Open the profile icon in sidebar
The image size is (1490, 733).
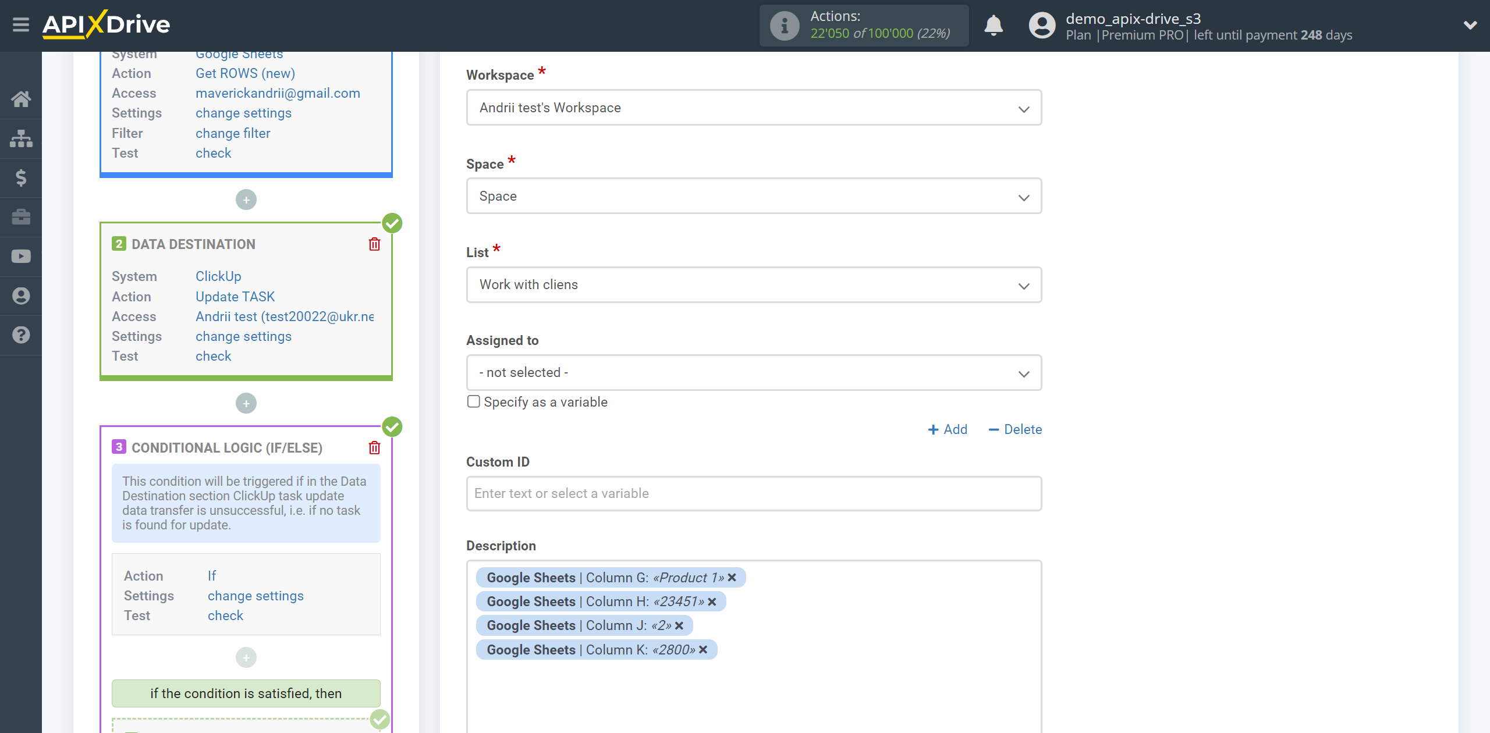pyautogui.click(x=21, y=296)
